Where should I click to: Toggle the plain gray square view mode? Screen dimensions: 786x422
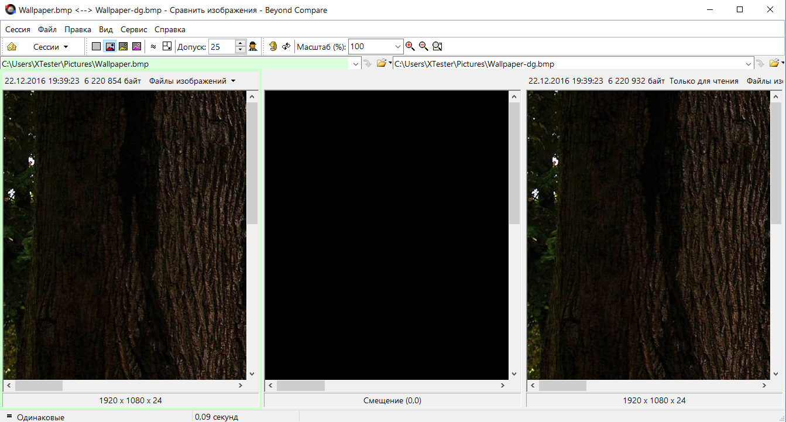point(96,47)
